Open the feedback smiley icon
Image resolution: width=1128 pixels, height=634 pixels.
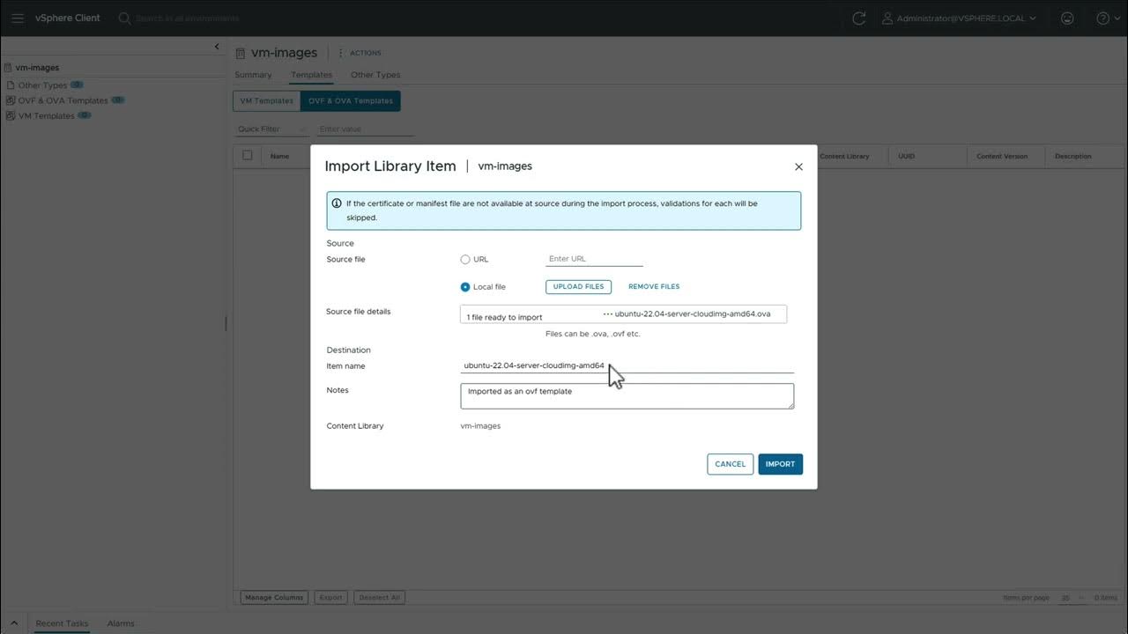click(1067, 18)
